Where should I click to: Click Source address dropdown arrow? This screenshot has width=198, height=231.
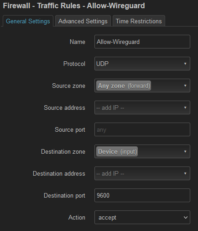[x=185, y=107]
